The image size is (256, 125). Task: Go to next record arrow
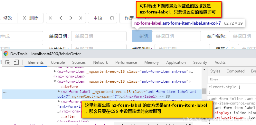pyautogui.click(x=71, y=18)
